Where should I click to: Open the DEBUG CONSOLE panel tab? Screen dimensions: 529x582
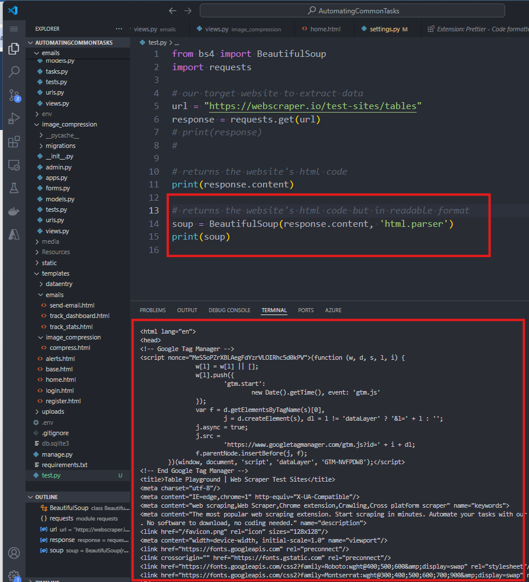[x=229, y=310]
